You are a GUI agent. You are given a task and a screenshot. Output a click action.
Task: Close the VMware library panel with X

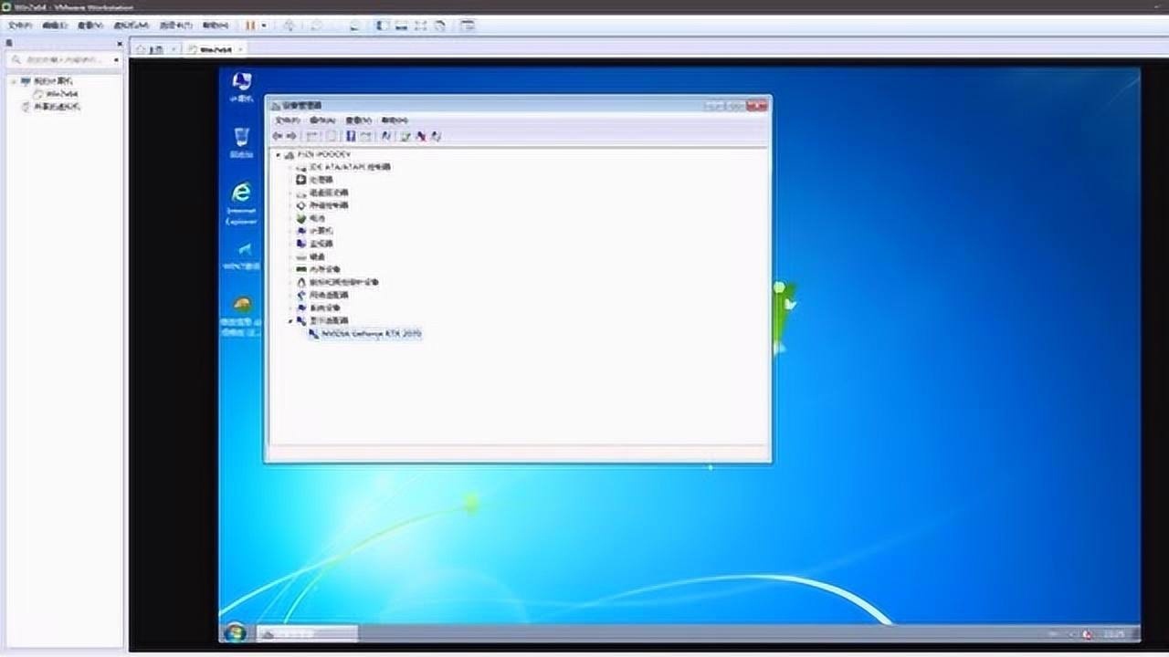click(120, 43)
